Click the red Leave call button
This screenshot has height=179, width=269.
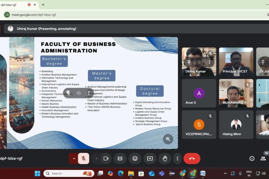(x=192, y=158)
